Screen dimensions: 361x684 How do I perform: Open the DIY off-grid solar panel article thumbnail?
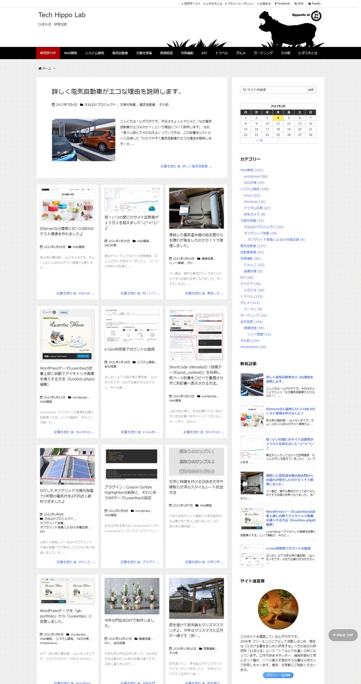67,466
